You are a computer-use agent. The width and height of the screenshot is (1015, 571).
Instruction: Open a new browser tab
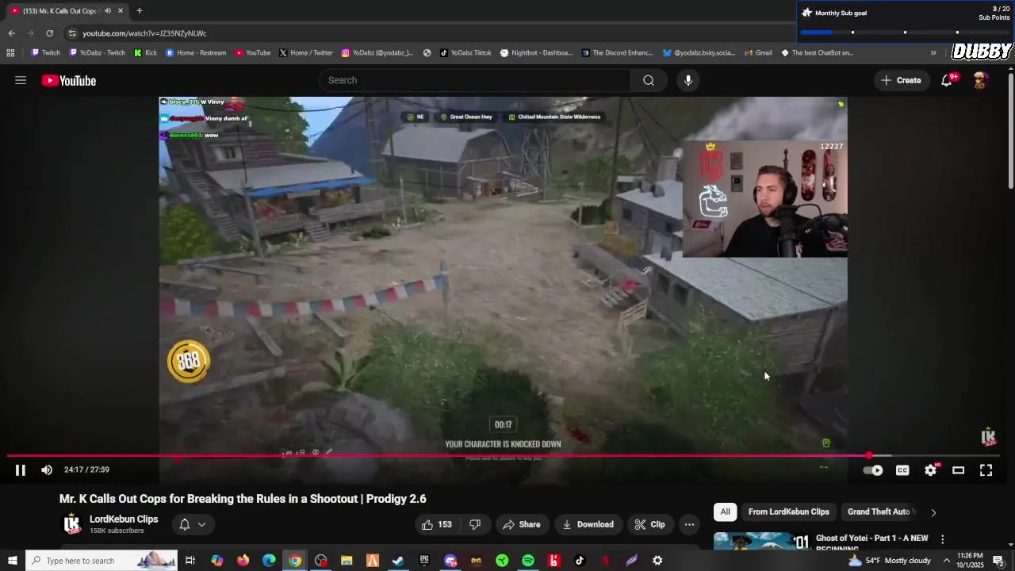pyautogui.click(x=139, y=11)
